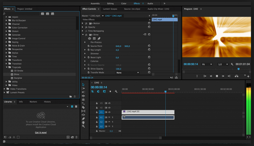Screen dimensions: 254x146
Task: Switch to the Project: Untitled tab
Action: click(x=25, y=9)
